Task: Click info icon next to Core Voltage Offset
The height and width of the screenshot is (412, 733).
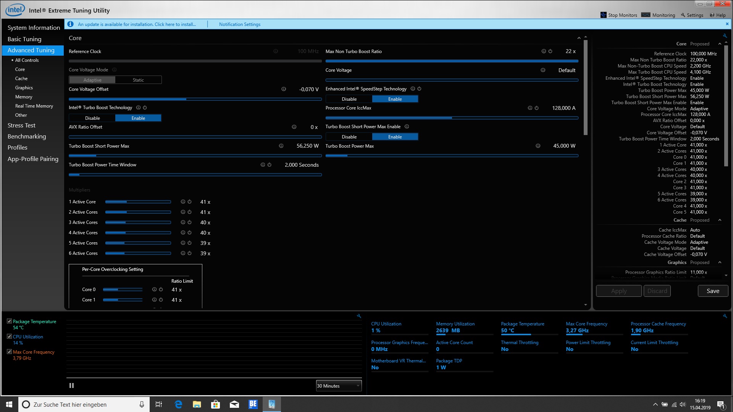Action: click(x=284, y=89)
